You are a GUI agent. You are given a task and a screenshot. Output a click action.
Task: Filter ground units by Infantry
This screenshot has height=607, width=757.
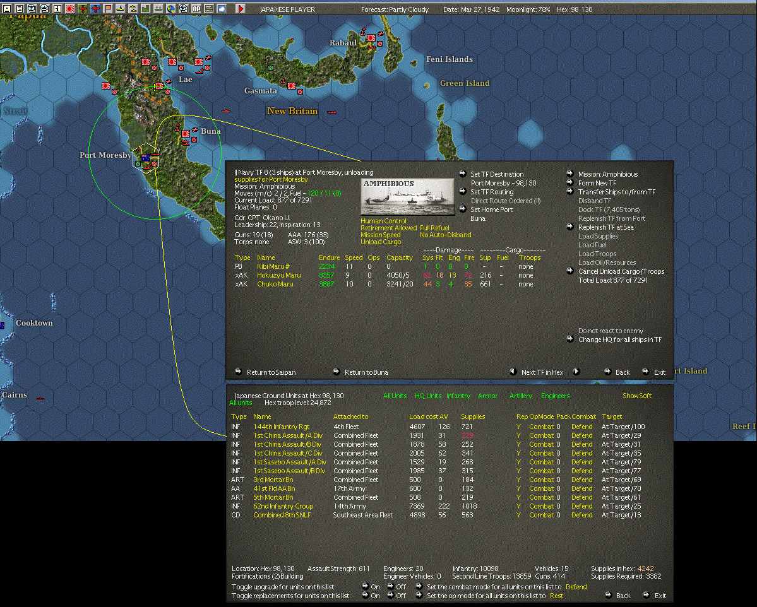coord(458,396)
